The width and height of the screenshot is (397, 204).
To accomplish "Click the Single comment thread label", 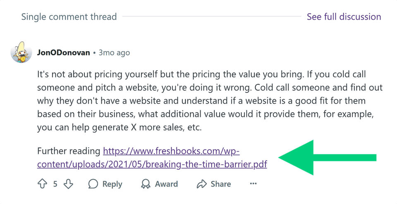I will click(x=69, y=17).
